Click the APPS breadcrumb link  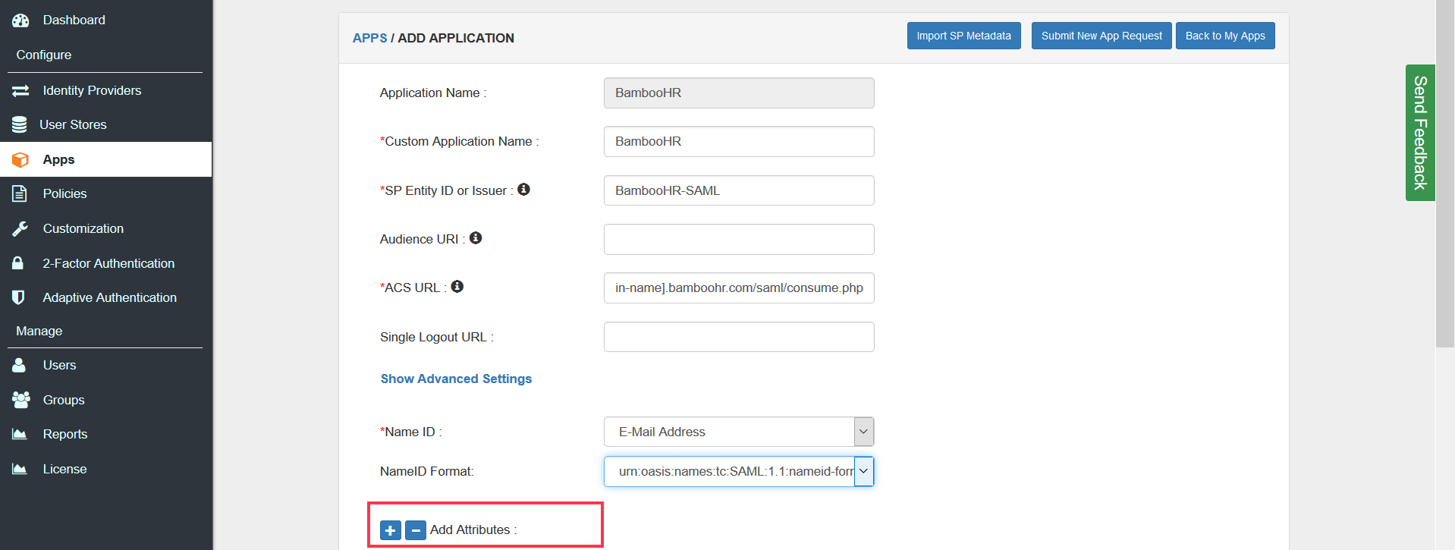369,38
